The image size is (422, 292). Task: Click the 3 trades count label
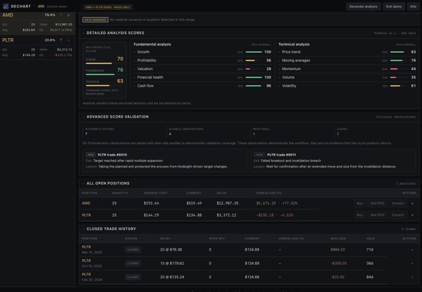pos(408,229)
